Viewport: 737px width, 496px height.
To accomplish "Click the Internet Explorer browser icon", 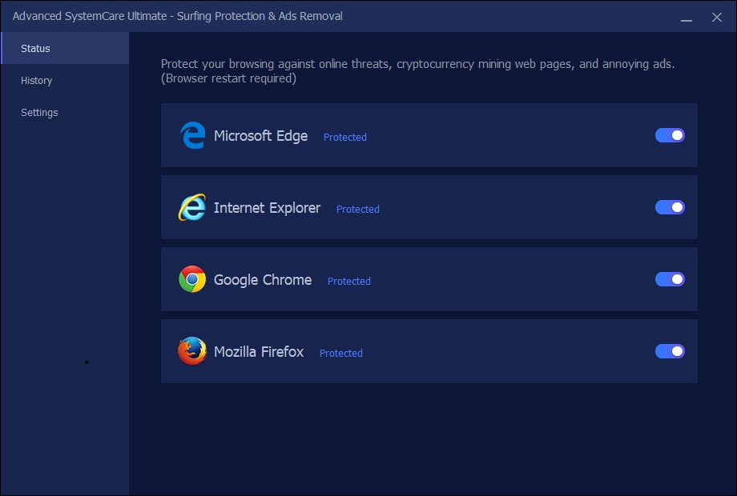I will click(x=191, y=207).
